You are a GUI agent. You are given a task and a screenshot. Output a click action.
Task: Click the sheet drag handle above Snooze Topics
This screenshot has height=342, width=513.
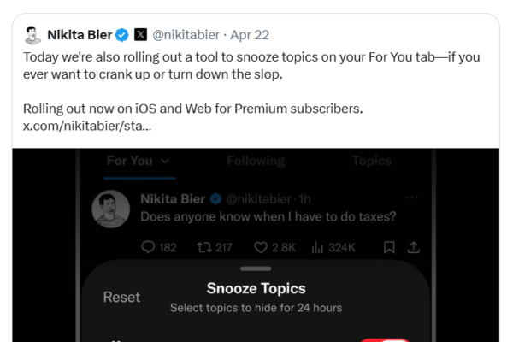point(256,268)
